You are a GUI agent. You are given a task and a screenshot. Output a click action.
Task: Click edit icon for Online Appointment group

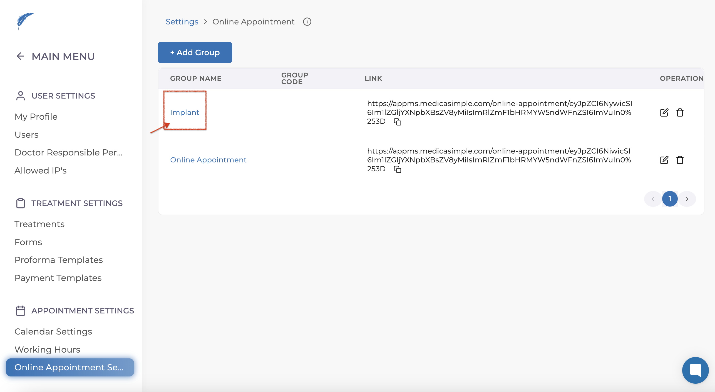tap(664, 160)
